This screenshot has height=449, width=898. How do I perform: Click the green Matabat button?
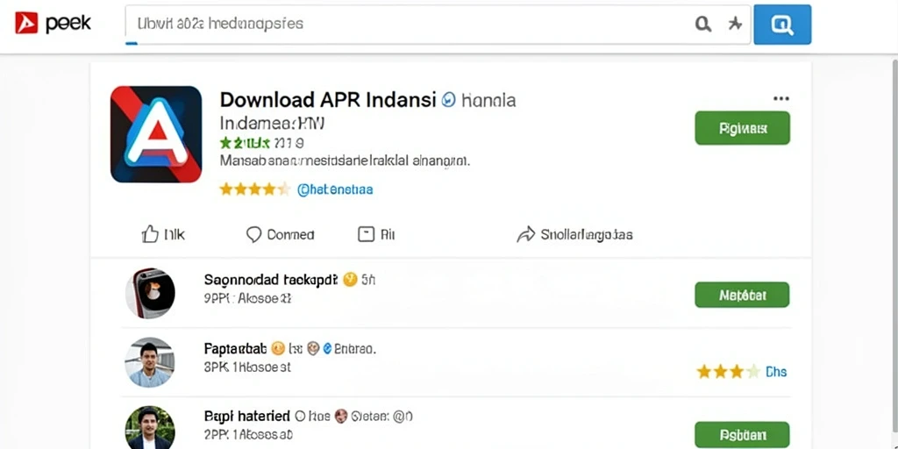(x=742, y=295)
